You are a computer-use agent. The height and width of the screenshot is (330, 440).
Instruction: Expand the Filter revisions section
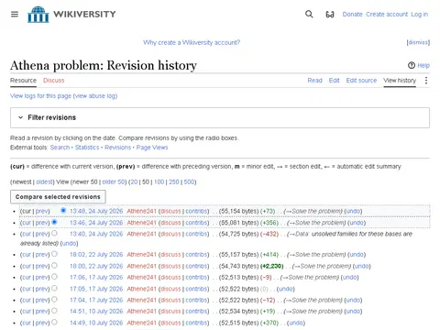220,117
